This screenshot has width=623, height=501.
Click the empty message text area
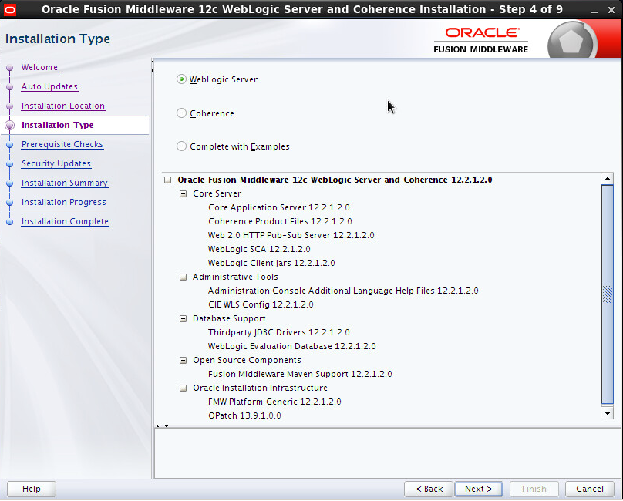[387, 453]
